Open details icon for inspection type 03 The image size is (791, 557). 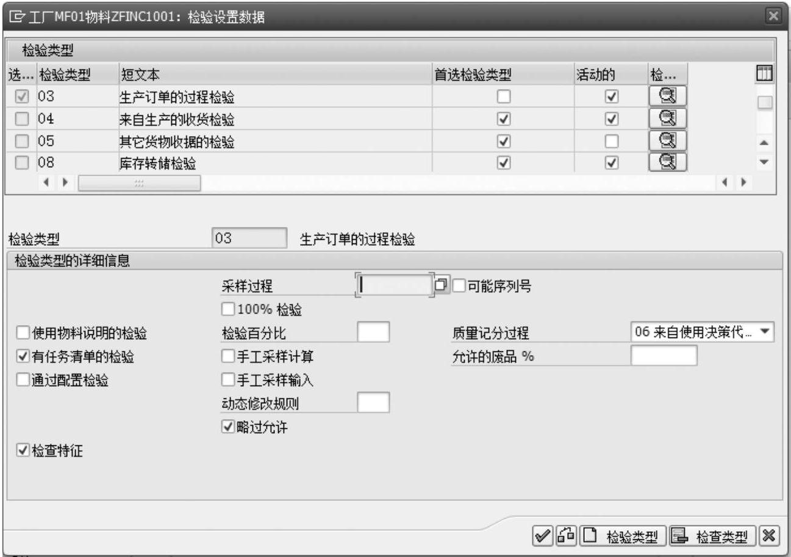[667, 96]
